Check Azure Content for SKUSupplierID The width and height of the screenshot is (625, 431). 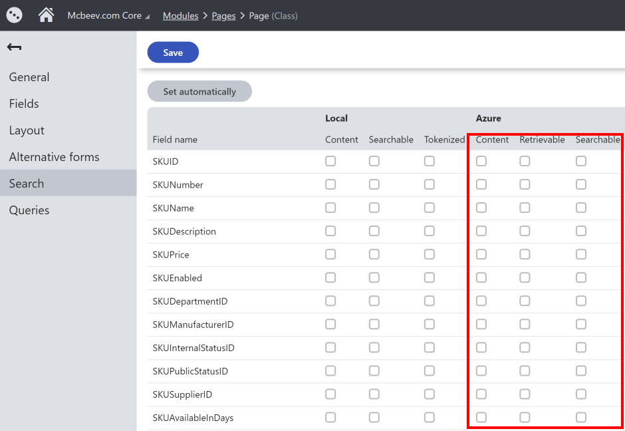pos(481,394)
